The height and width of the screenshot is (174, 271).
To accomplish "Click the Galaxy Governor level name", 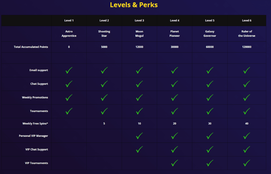I will 210,34.
